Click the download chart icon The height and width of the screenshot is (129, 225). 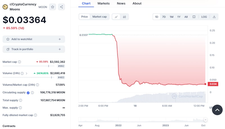(214, 17)
